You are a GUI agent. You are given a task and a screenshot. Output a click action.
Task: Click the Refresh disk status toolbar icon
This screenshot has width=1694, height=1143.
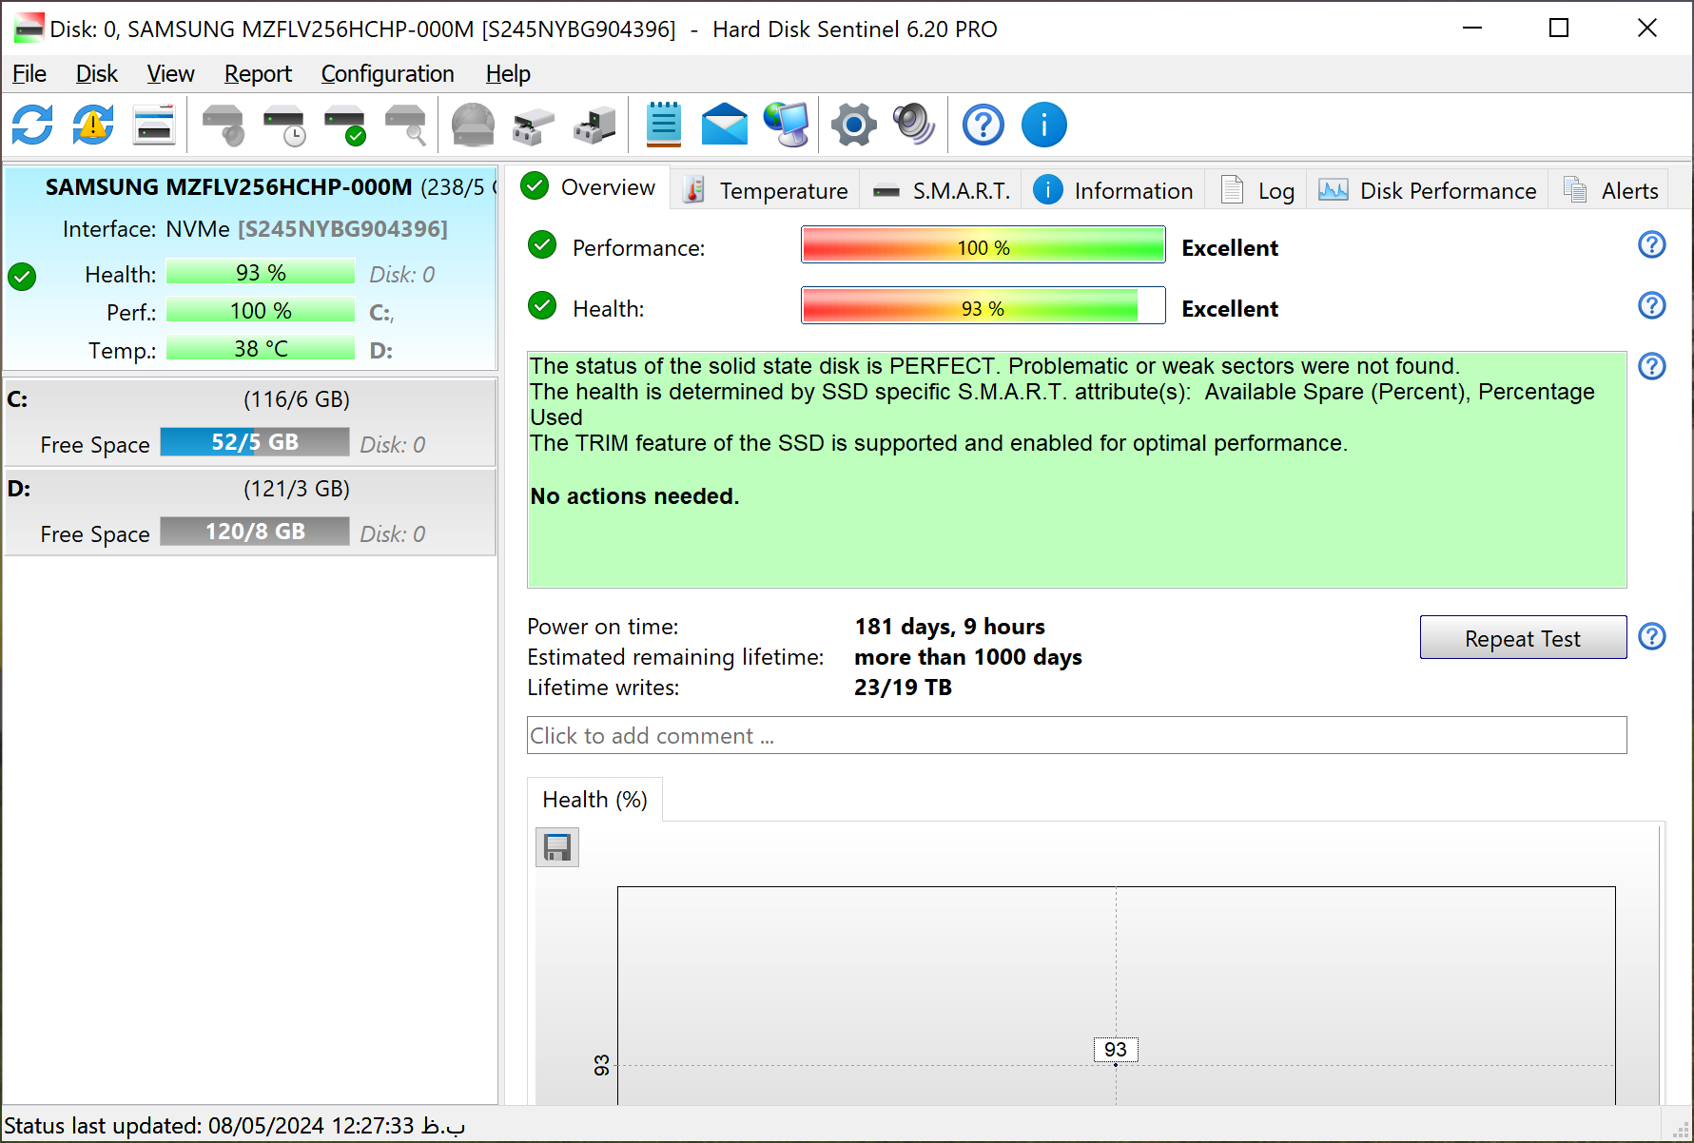click(x=32, y=125)
